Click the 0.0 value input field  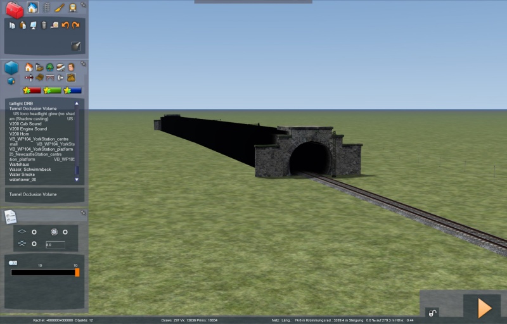click(55, 245)
